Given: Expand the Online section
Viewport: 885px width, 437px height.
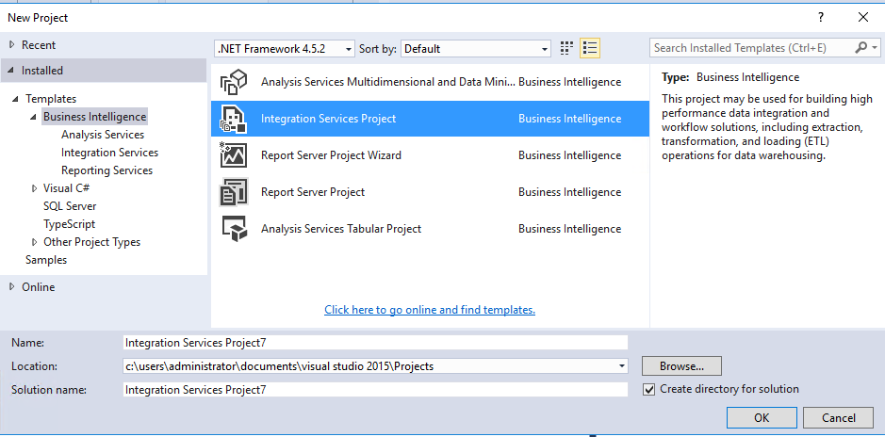Looking at the screenshot, I should pos(12,287).
